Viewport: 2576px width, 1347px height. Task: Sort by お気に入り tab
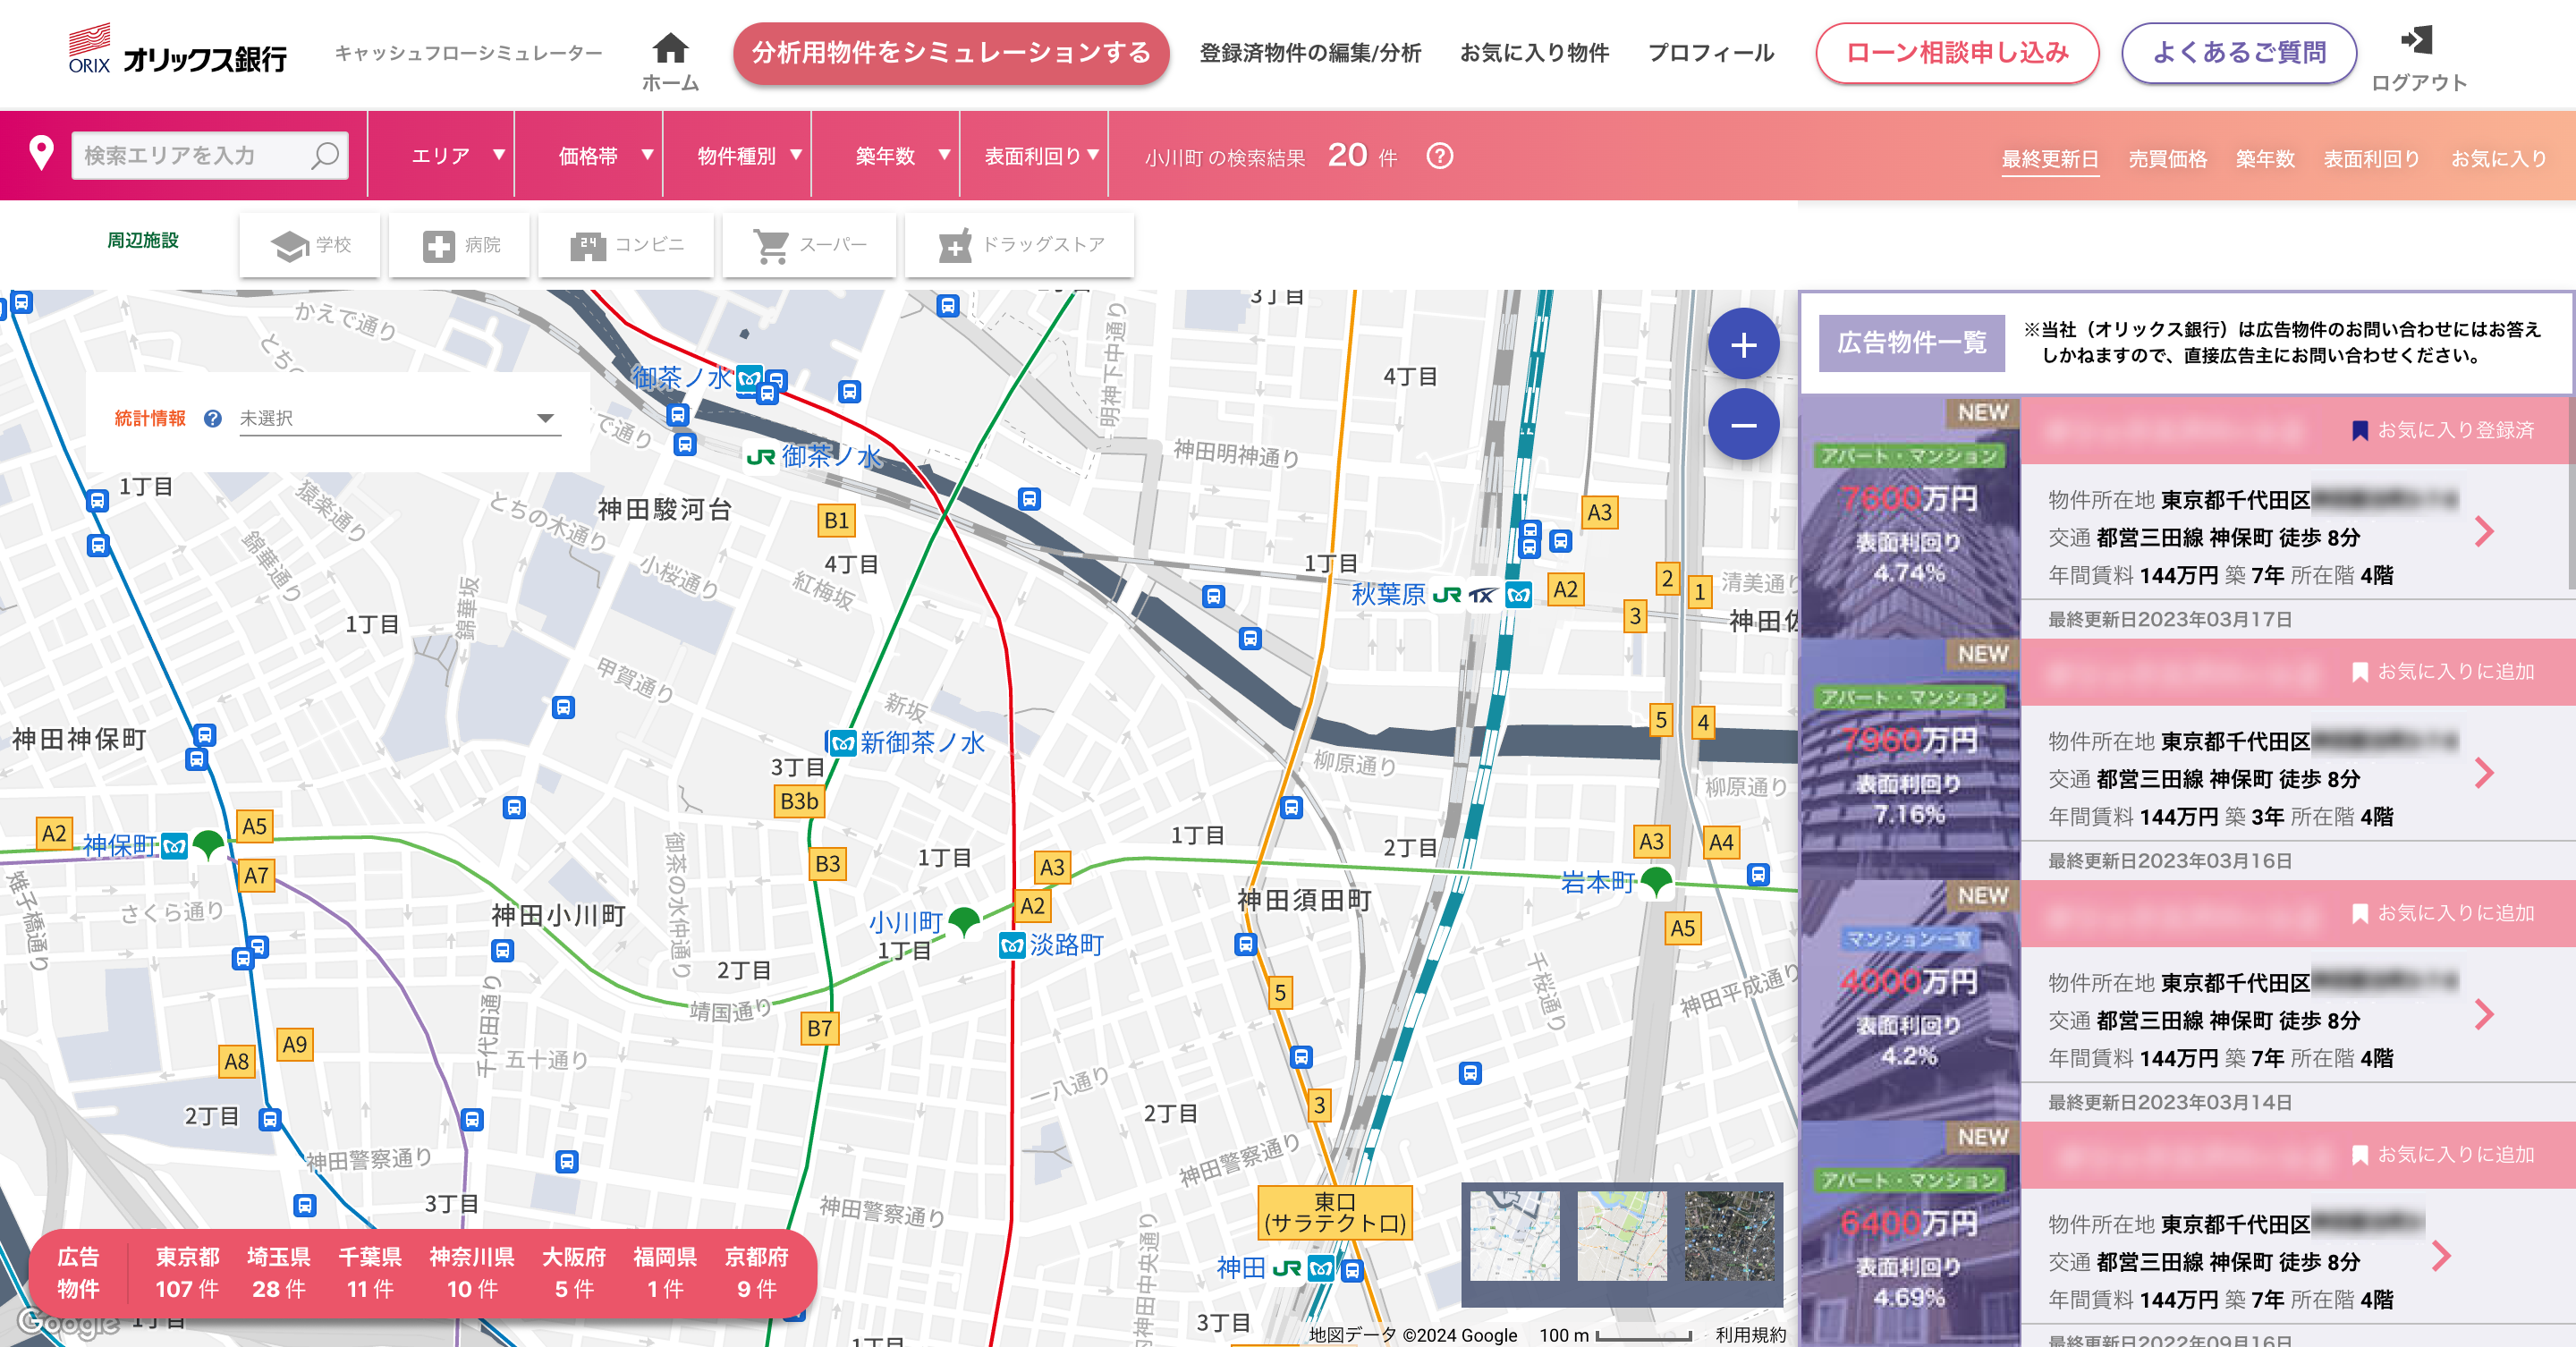[x=2498, y=159]
